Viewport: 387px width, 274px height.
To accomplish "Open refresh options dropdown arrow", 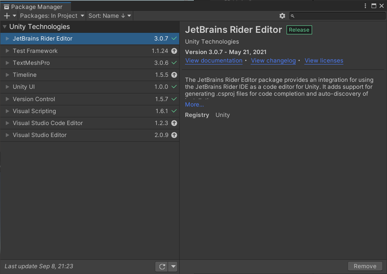I will pos(173,266).
